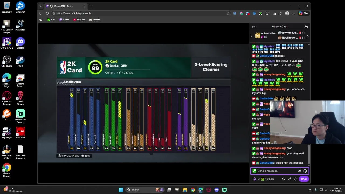
Task: Close the DariusGBN - Twitch tab
Action: [85, 6]
